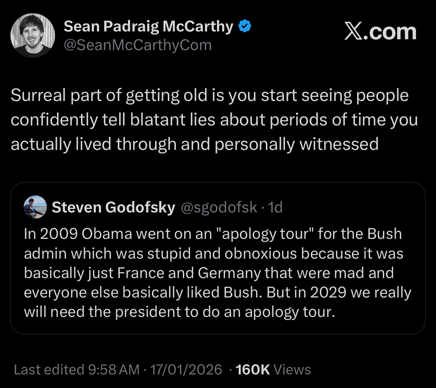Open Steven Godofsky's small avatar

tap(35, 207)
